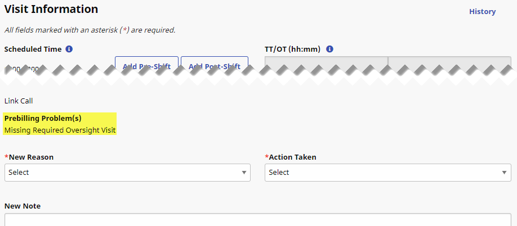The width and height of the screenshot is (517, 226).
Task: Click the TT/OT hours field
Action: pyautogui.click(x=326, y=63)
